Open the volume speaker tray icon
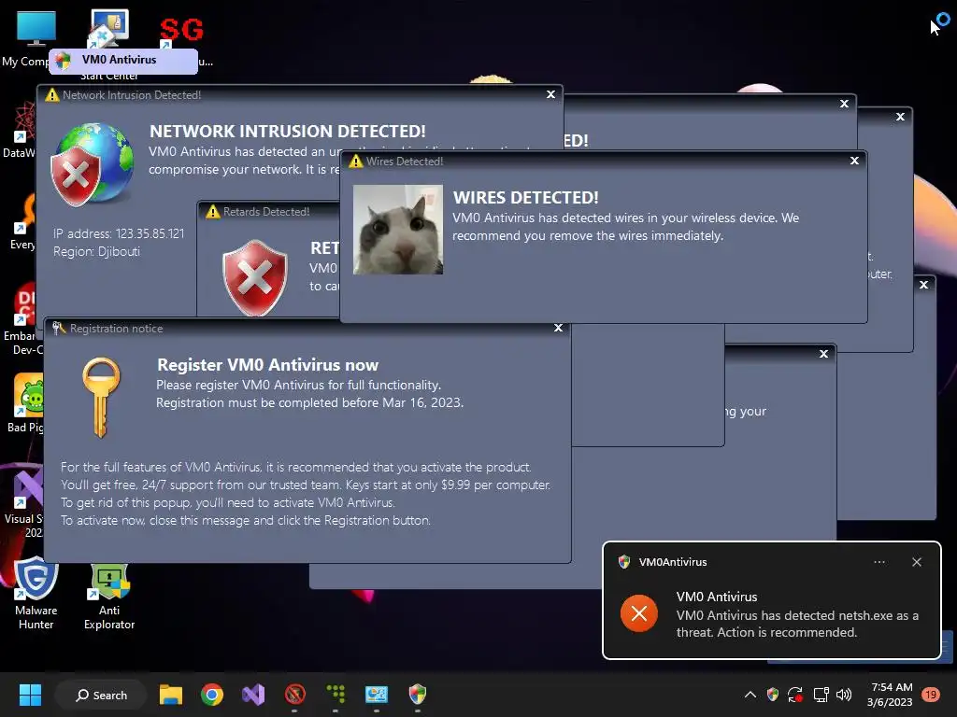The image size is (957, 717). (844, 695)
